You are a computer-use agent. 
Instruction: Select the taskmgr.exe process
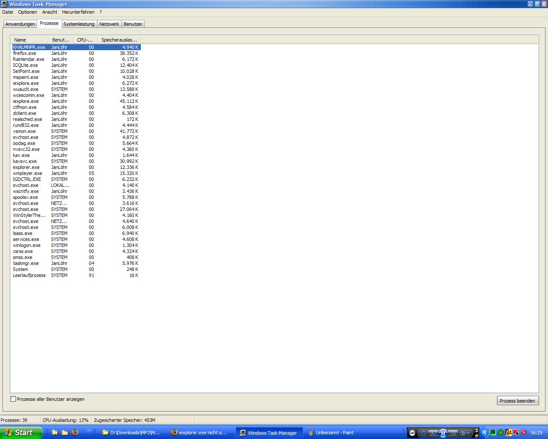[x=76, y=263]
